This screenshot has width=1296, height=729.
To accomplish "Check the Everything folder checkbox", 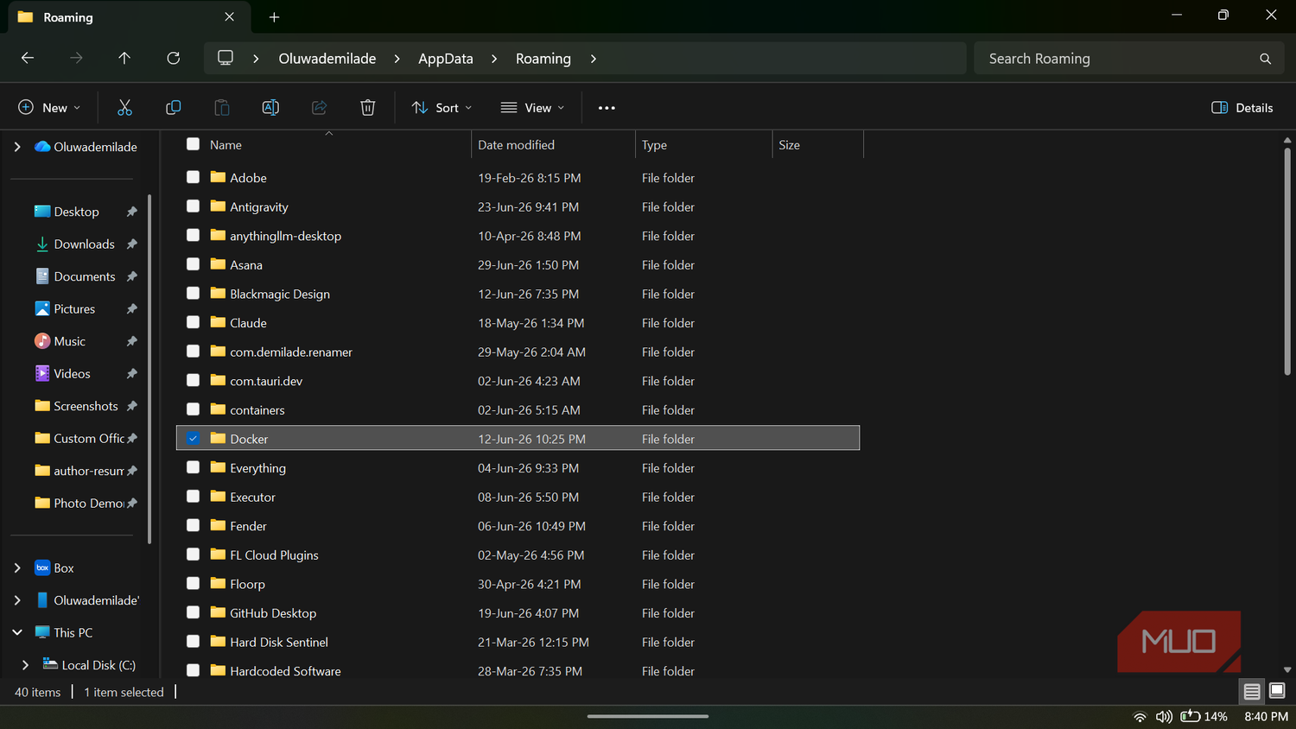I will pyautogui.click(x=193, y=467).
